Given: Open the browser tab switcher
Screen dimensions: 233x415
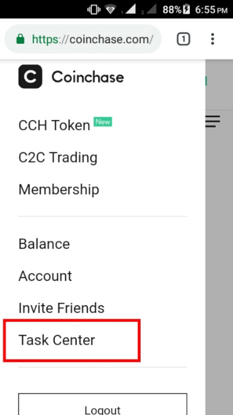Looking at the screenshot, I should 183,39.
